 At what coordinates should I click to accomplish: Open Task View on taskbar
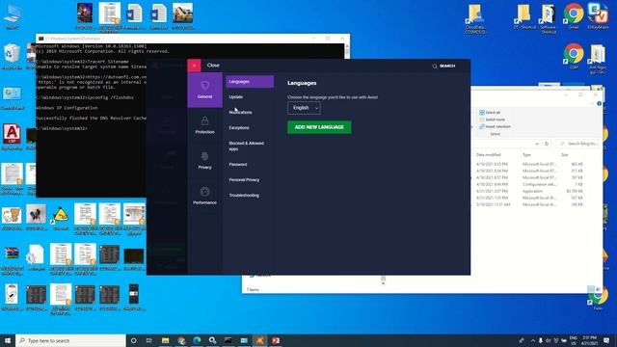click(x=149, y=340)
